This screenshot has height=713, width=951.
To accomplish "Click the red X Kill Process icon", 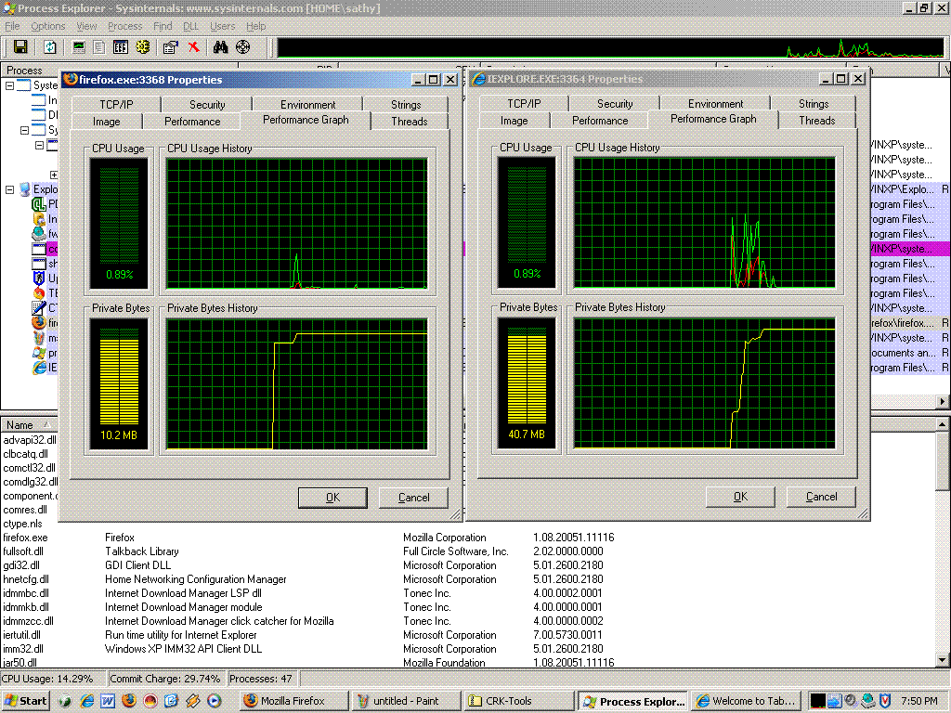I will (193, 46).
